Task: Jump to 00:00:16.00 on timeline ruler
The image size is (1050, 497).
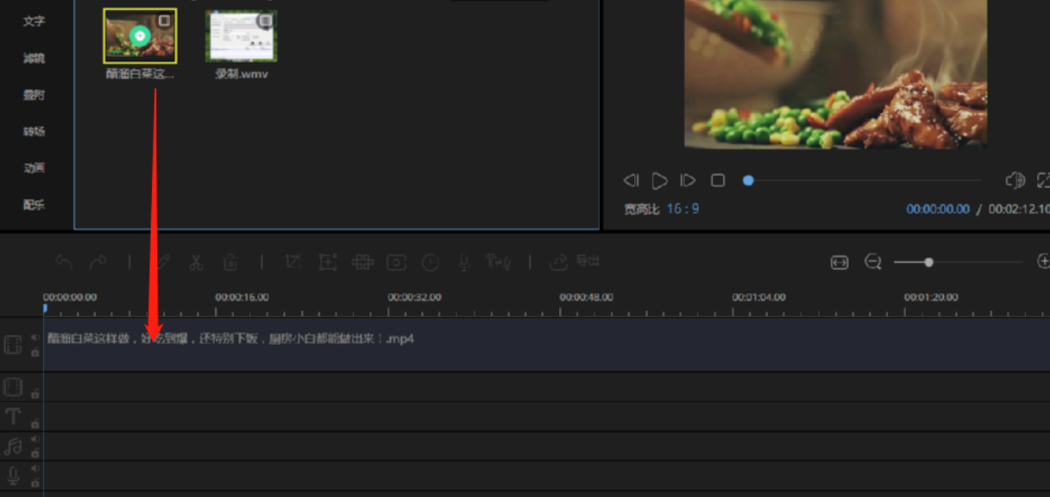Action: click(242, 297)
